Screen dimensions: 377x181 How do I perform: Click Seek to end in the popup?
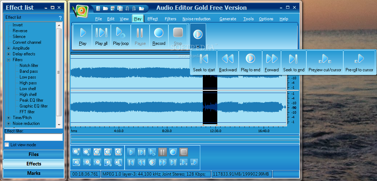(x=294, y=62)
